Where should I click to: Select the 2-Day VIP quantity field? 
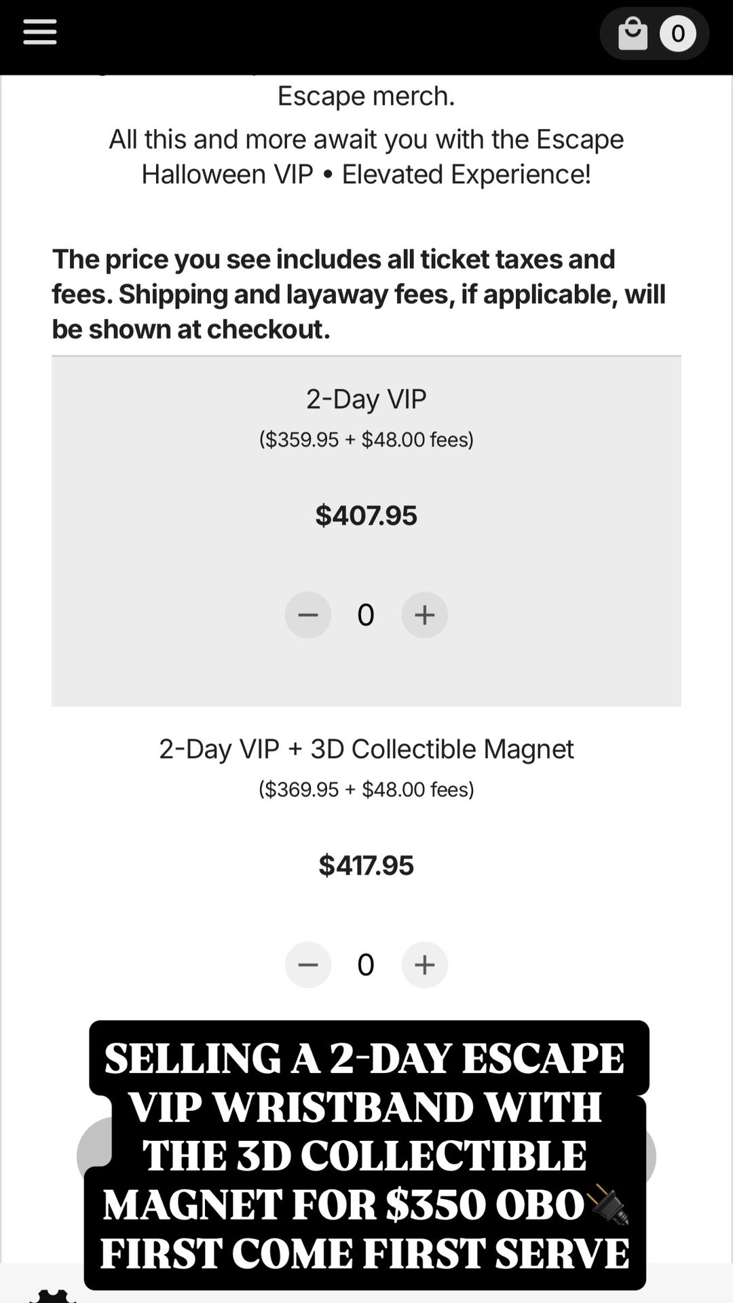click(x=366, y=615)
